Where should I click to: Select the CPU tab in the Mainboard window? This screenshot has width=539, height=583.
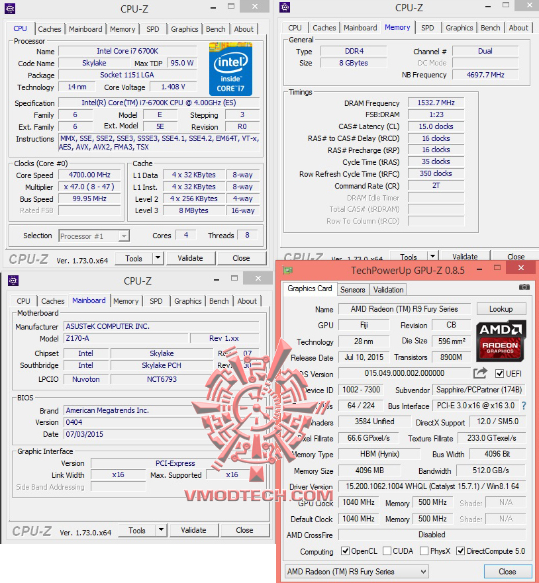23,301
